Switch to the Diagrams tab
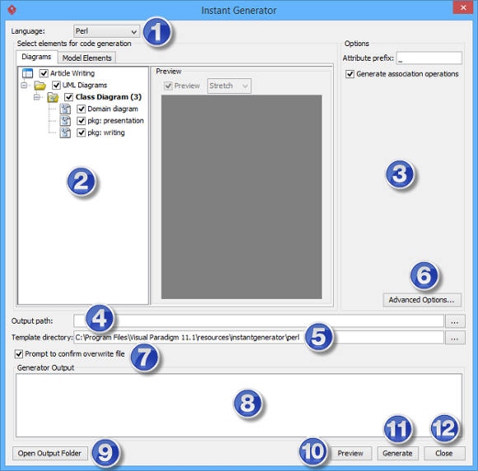 36,57
